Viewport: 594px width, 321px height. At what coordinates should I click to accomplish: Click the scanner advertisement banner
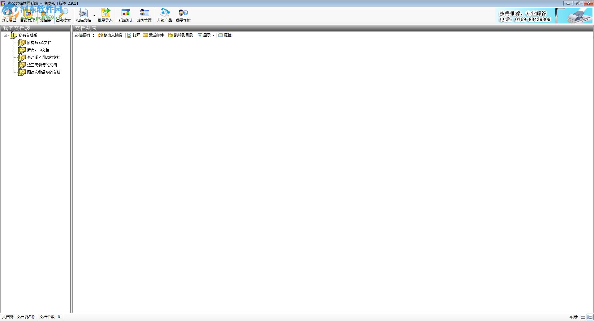point(544,16)
